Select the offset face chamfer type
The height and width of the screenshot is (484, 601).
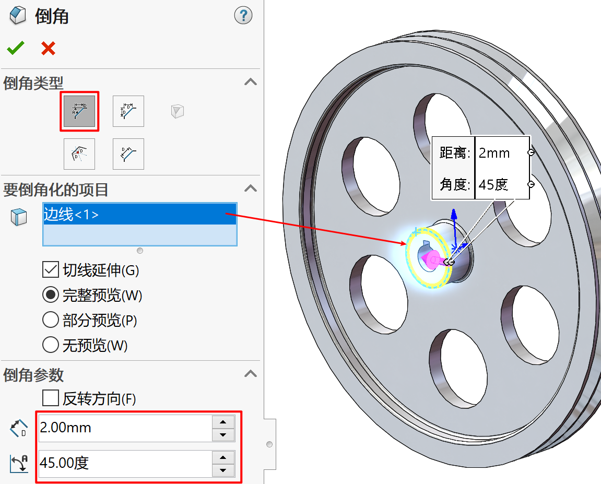(79, 154)
